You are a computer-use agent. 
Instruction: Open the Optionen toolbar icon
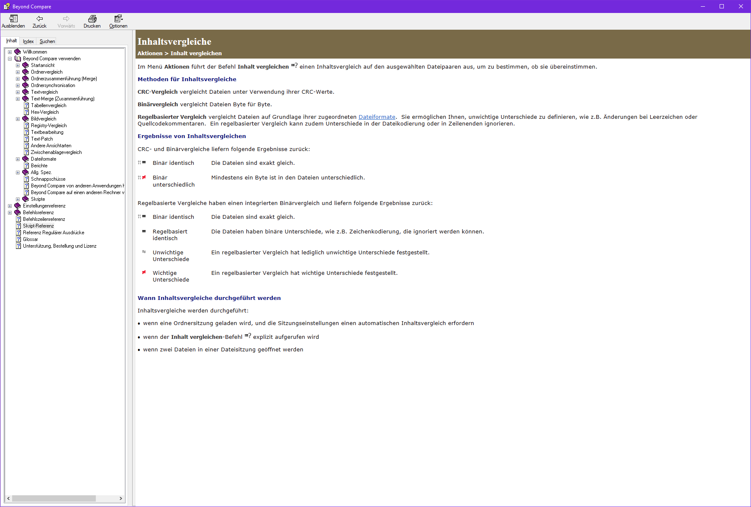point(118,18)
